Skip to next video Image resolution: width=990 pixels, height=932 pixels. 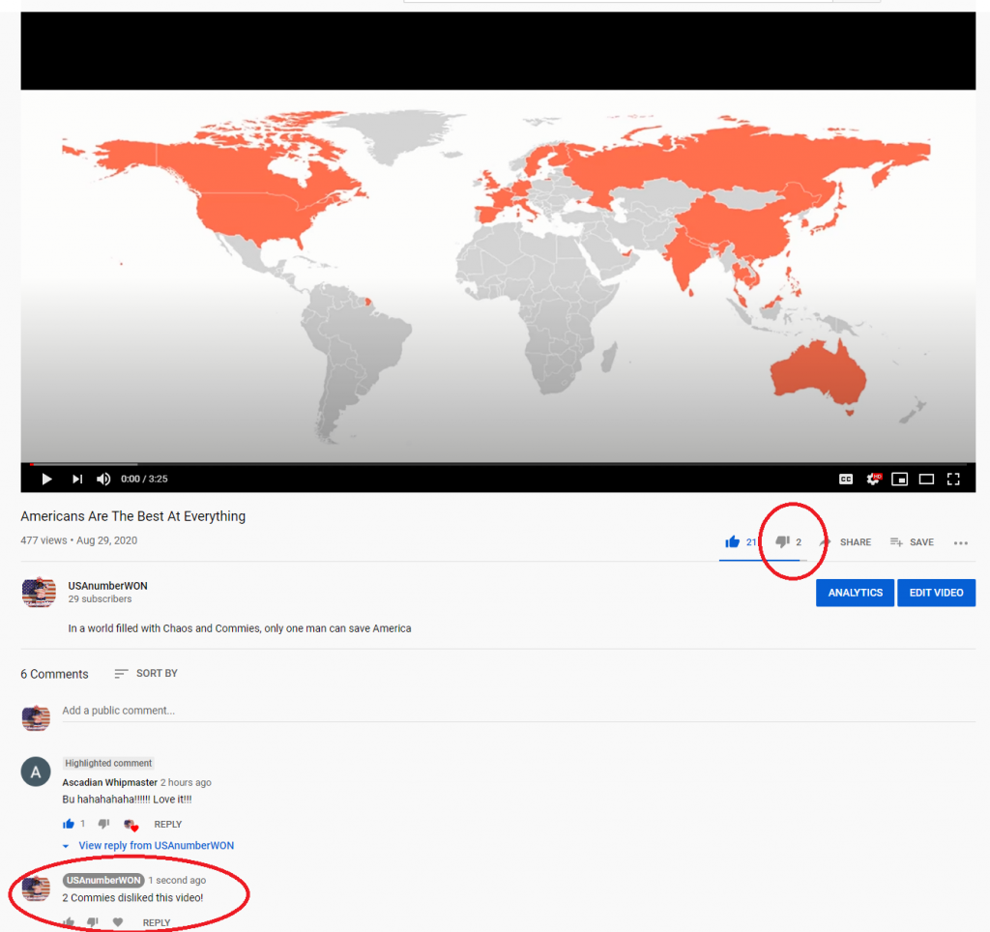point(77,480)
